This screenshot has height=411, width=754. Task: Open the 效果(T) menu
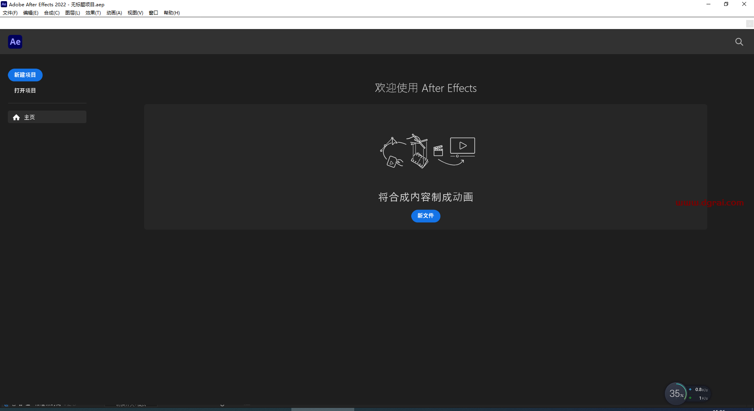(x=93, y=13)
